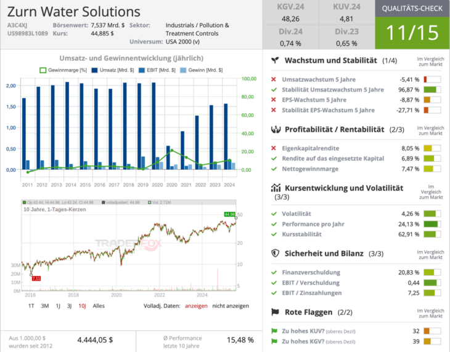Click the Zurn Water Solutions title
Viewport: 450px width, 352px height.
[74, 12]
